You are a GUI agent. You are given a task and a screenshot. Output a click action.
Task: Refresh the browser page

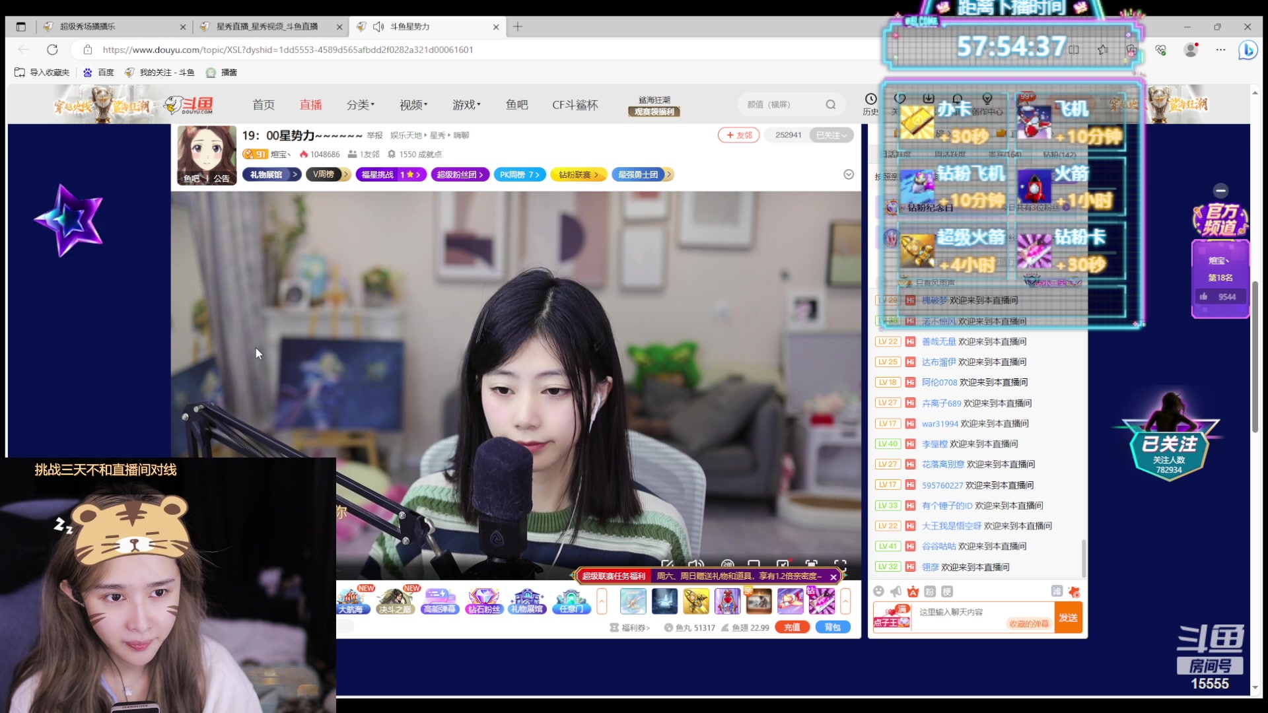pyautogui.click(x=52, y=50)
